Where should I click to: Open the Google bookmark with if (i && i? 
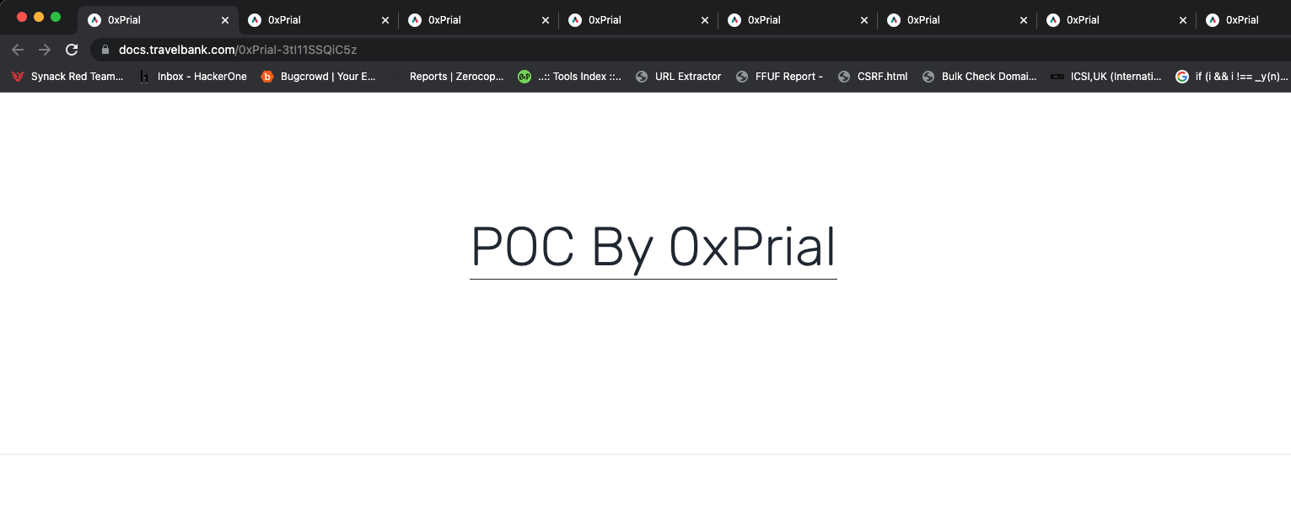pyautogui.click(x=1232, y=77)
